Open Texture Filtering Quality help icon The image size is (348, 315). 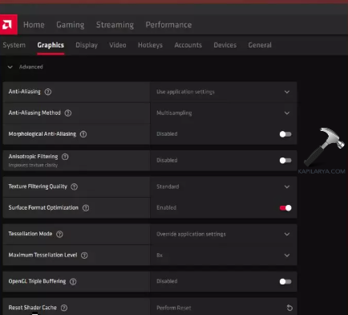click(x=75, y=186)
